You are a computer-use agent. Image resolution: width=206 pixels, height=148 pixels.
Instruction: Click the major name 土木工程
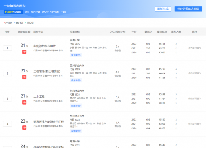coord(39,96)
